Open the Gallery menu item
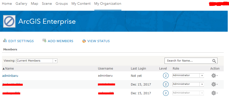 pyautogui.click(x=21, y=4)
